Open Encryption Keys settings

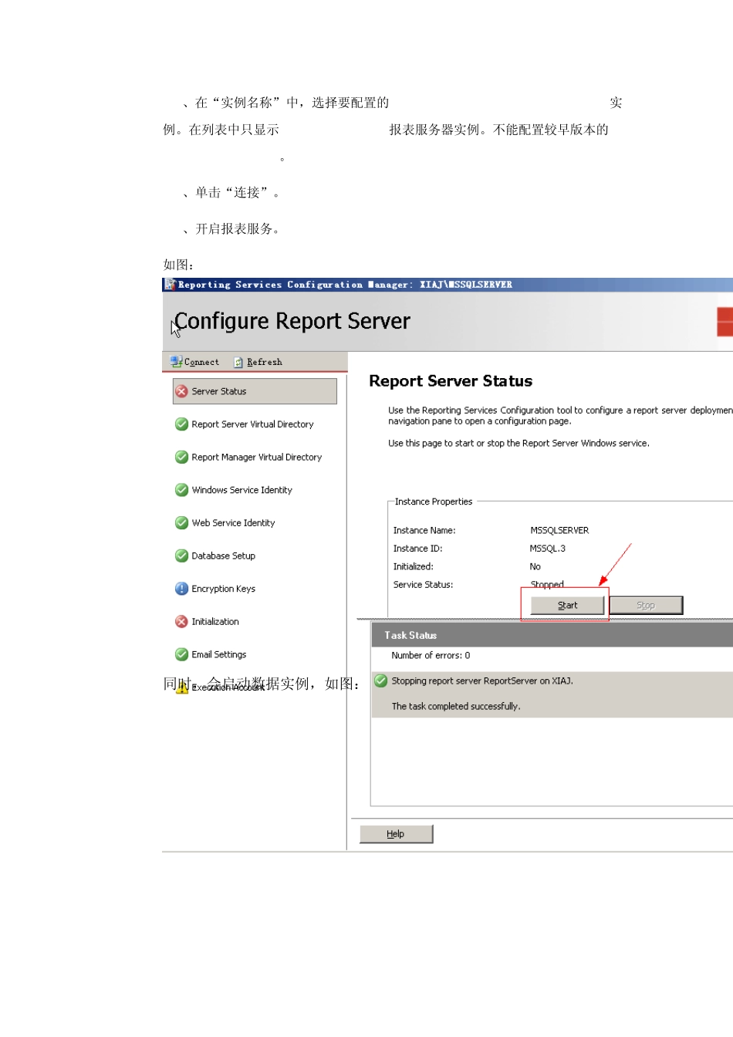[223, 589]
